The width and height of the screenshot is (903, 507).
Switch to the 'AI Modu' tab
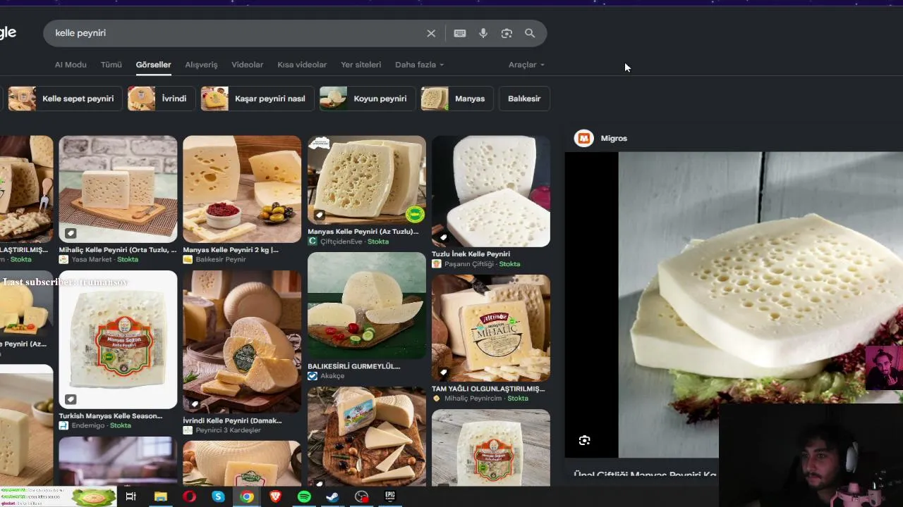coord(71,65)
